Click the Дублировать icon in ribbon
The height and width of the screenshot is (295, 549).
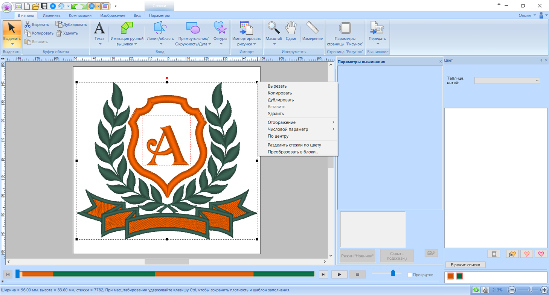[59, 24]
